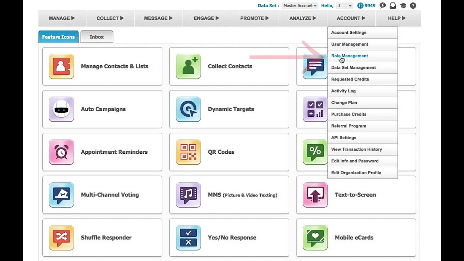The height and width of the screenshot is (261, 464).
Task: Expand the MANAGE menu
Action: pyautogui.click(x=62, y=18)
